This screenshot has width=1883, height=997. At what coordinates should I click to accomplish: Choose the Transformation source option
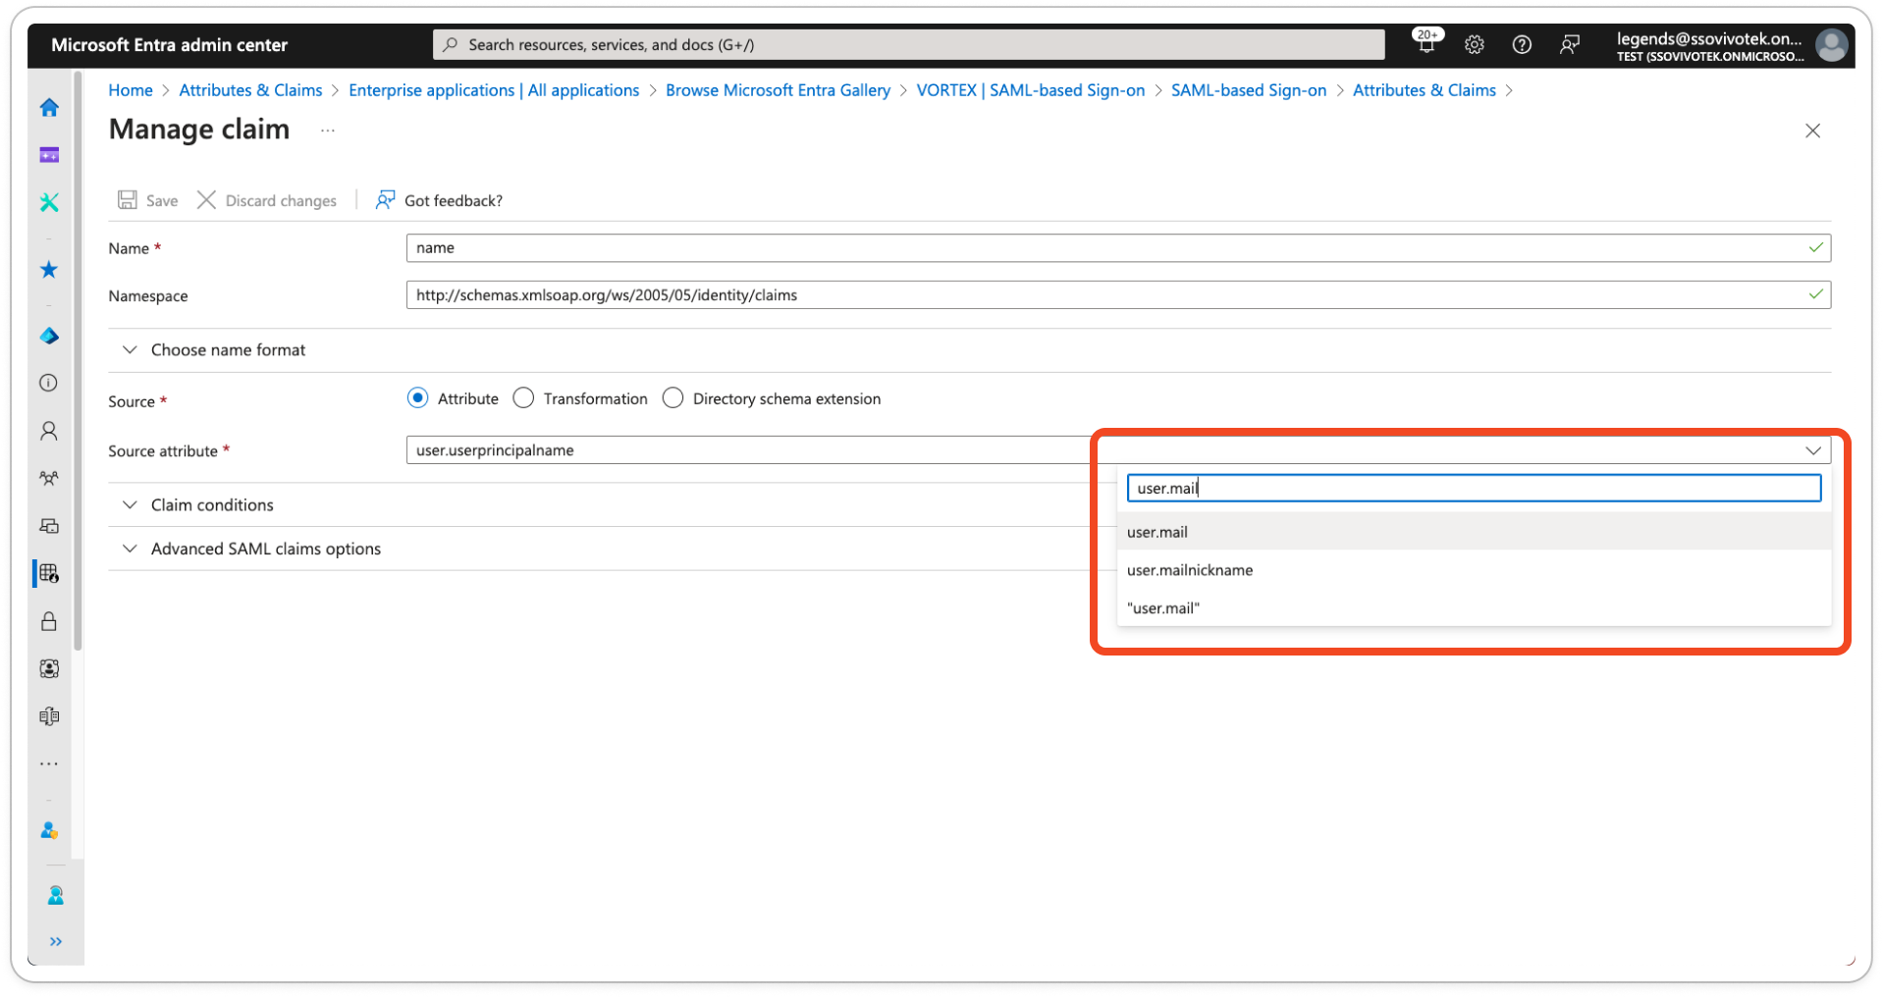[x=523, y=397]
